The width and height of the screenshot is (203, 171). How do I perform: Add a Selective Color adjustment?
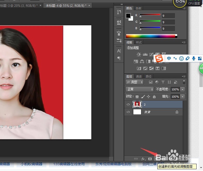pos(158,68)
